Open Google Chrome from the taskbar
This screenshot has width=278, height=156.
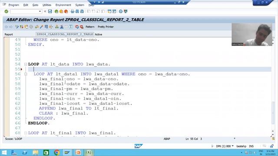coord(57,153)
